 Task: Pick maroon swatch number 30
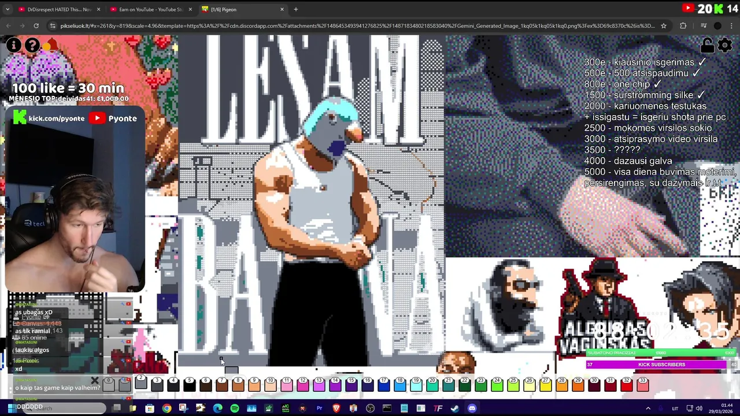click(594, 384)
